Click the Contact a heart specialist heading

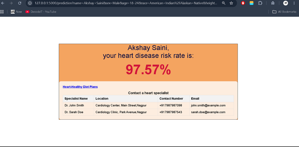[148, 93]
